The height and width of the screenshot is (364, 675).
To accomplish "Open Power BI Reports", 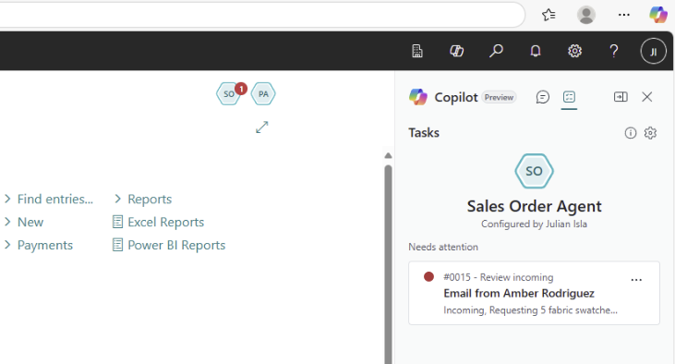I will pos(169,245).
